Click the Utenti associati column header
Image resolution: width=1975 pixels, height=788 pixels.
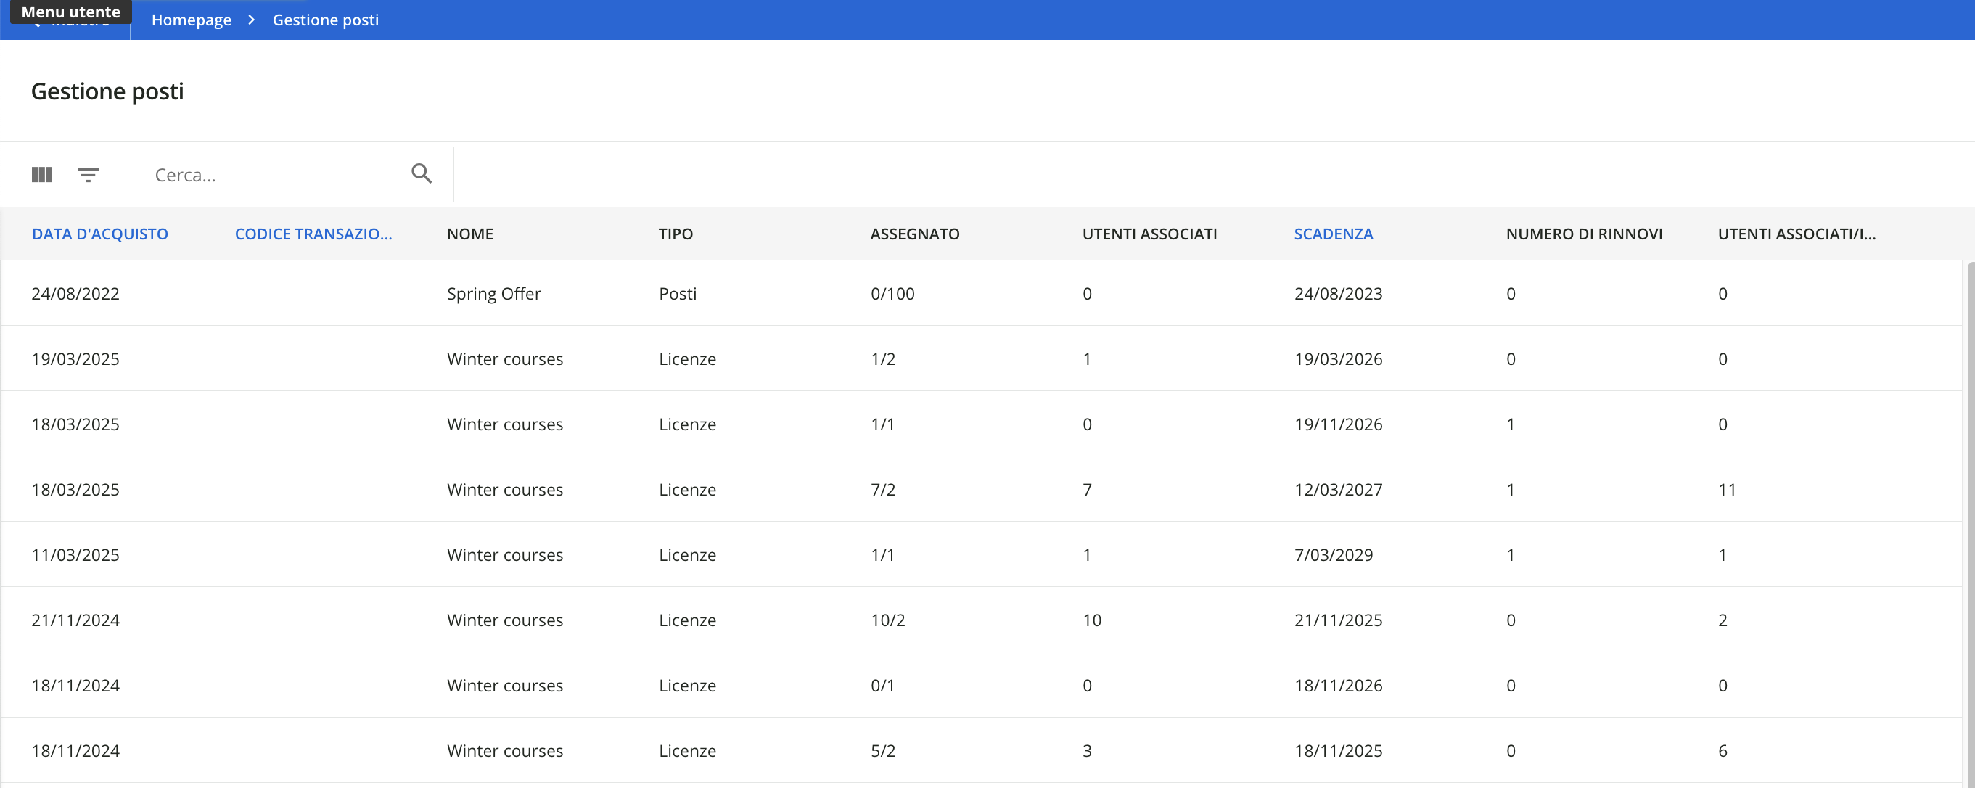click(x=1149, y=234)
